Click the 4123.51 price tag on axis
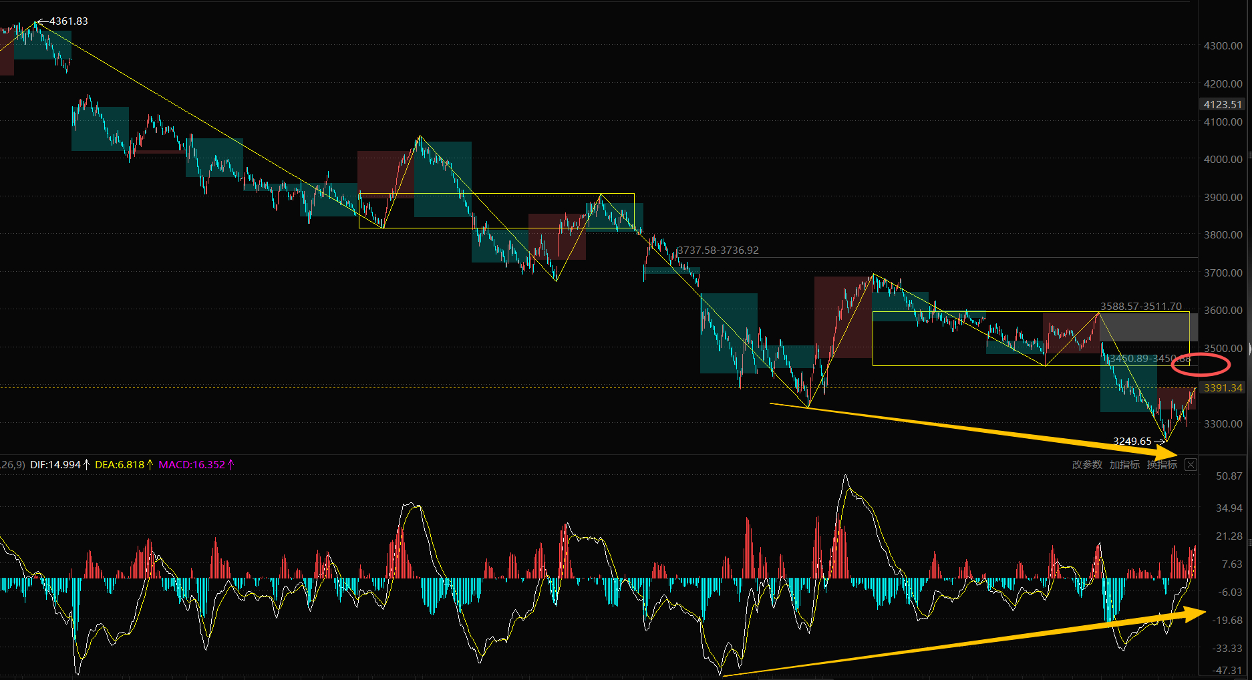The height and width of the screenshot is (680, 1252). coord(1223,104)
